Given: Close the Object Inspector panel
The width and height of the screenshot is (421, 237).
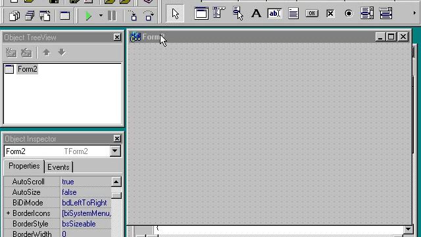Looking at the screenshot, I should 117,138.
